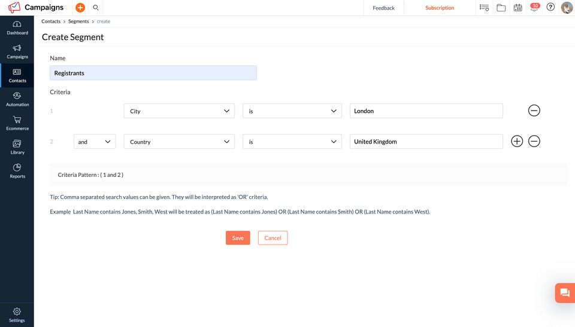View notifications with the 10 badge
Viewport: 575px width, 327px height.
[x=534, y=8]
